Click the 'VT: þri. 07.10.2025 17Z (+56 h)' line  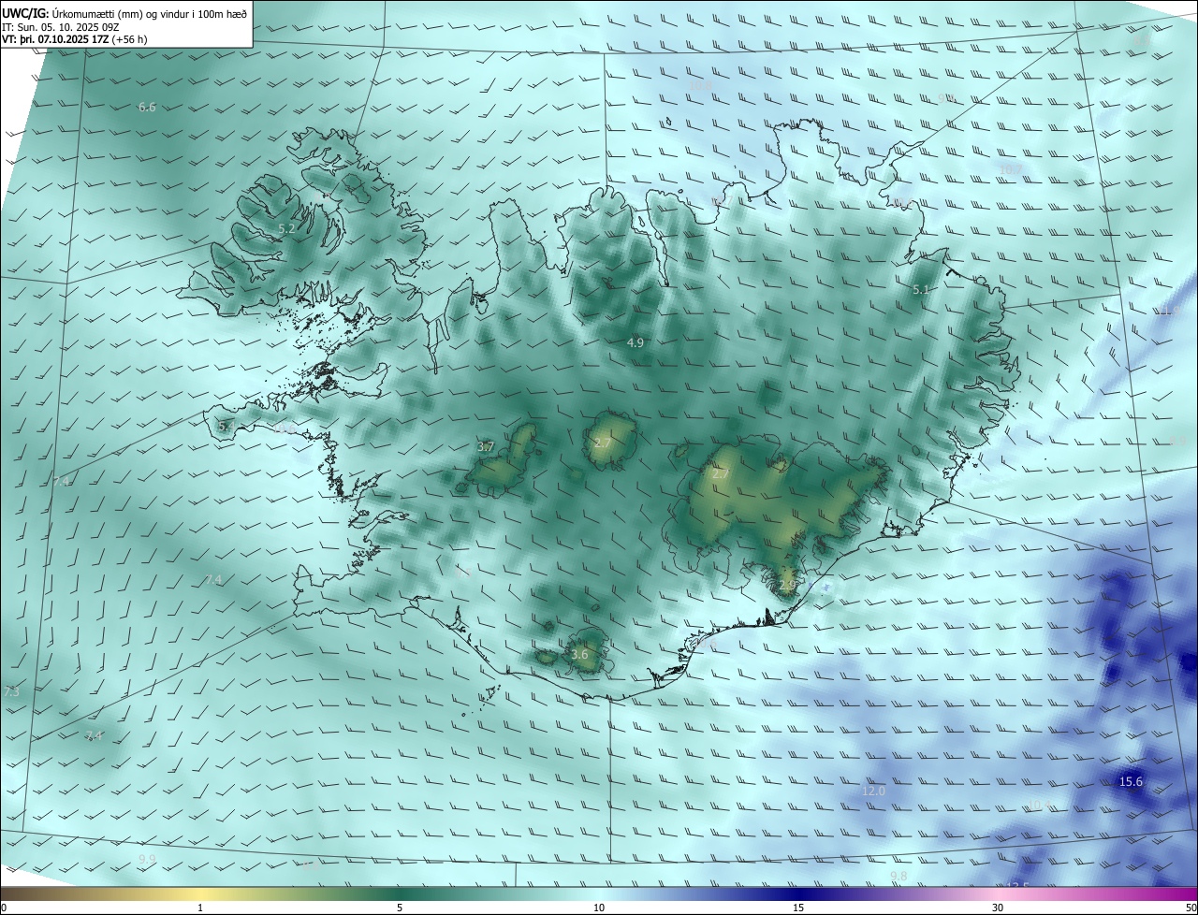[x=75, y=39]
